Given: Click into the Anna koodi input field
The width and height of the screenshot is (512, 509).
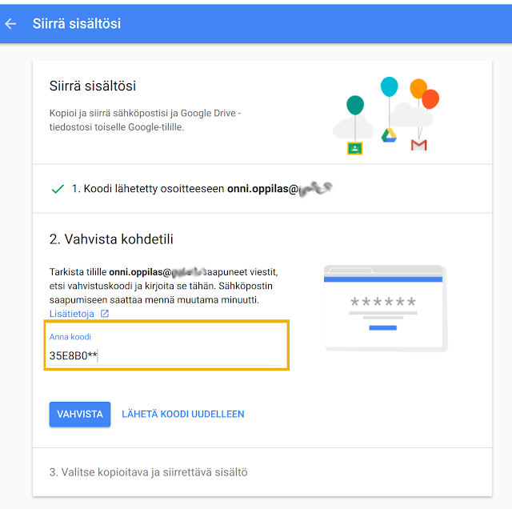Looking at the screenshot, I should point(164,355).
